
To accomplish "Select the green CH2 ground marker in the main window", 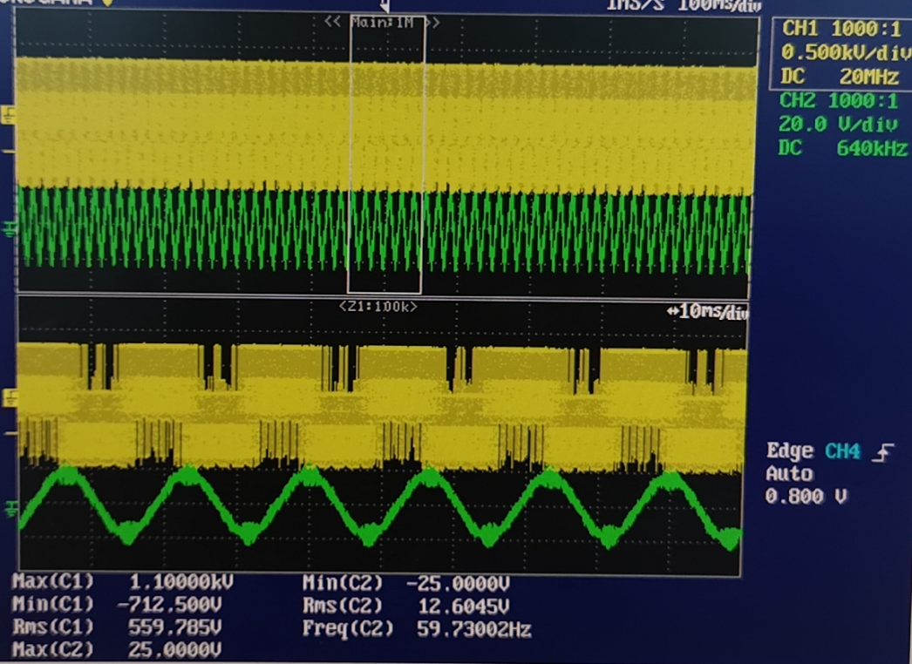I will [10, 228].
